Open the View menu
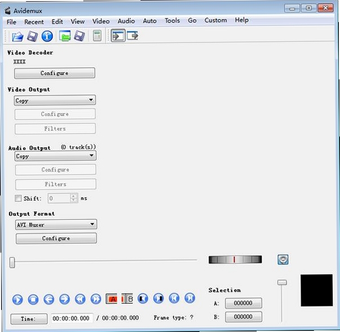340x332 pixels. [78, 21]
